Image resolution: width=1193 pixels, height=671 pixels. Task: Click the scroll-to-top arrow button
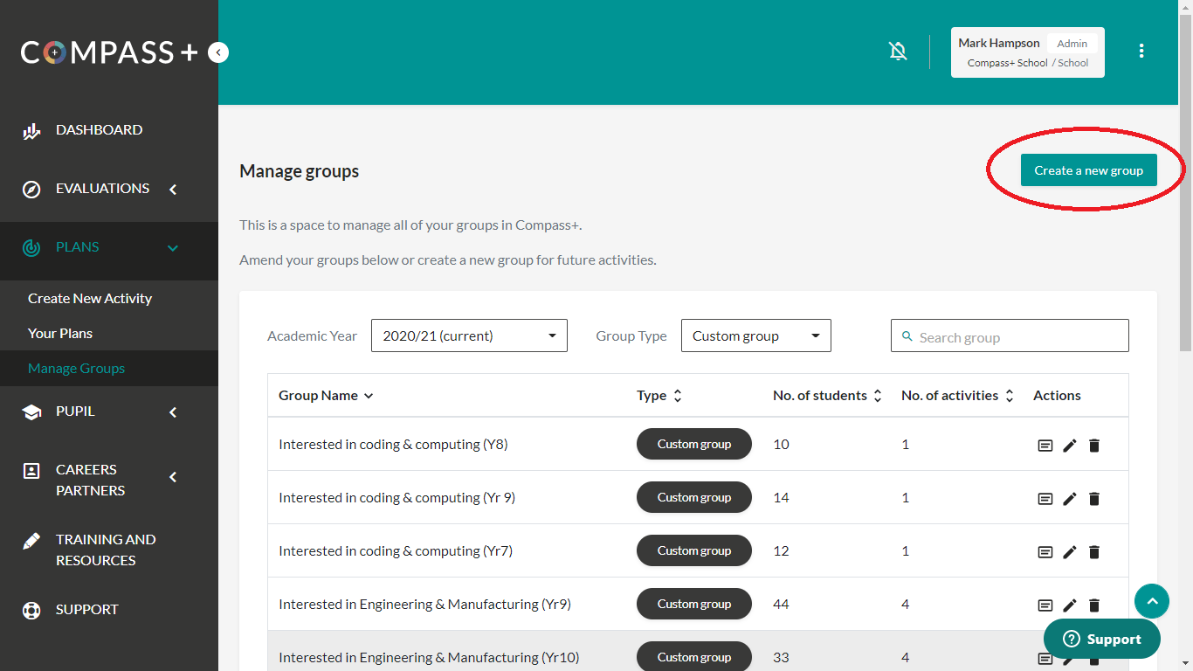[x=1151, y=601]
